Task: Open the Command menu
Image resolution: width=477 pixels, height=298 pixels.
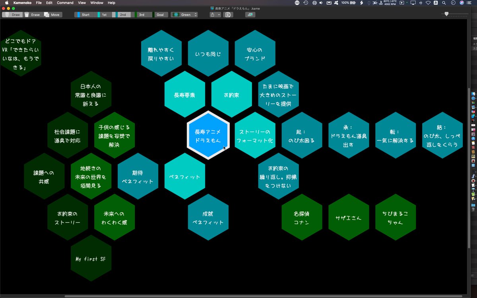Action: tap(65, 2)
